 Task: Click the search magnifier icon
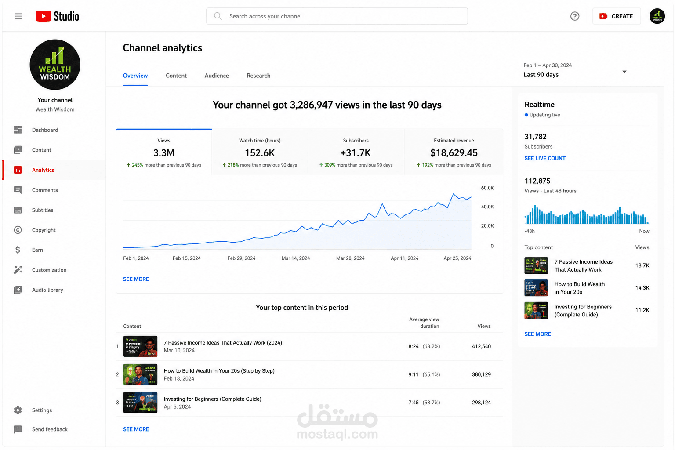[218, 16]
